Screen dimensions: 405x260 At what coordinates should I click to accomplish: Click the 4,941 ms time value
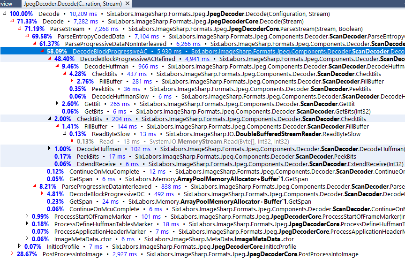click(197, 59)
